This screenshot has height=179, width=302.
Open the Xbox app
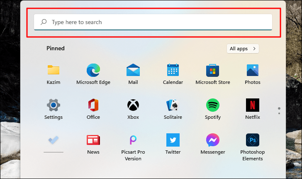(x=133, y=109)
